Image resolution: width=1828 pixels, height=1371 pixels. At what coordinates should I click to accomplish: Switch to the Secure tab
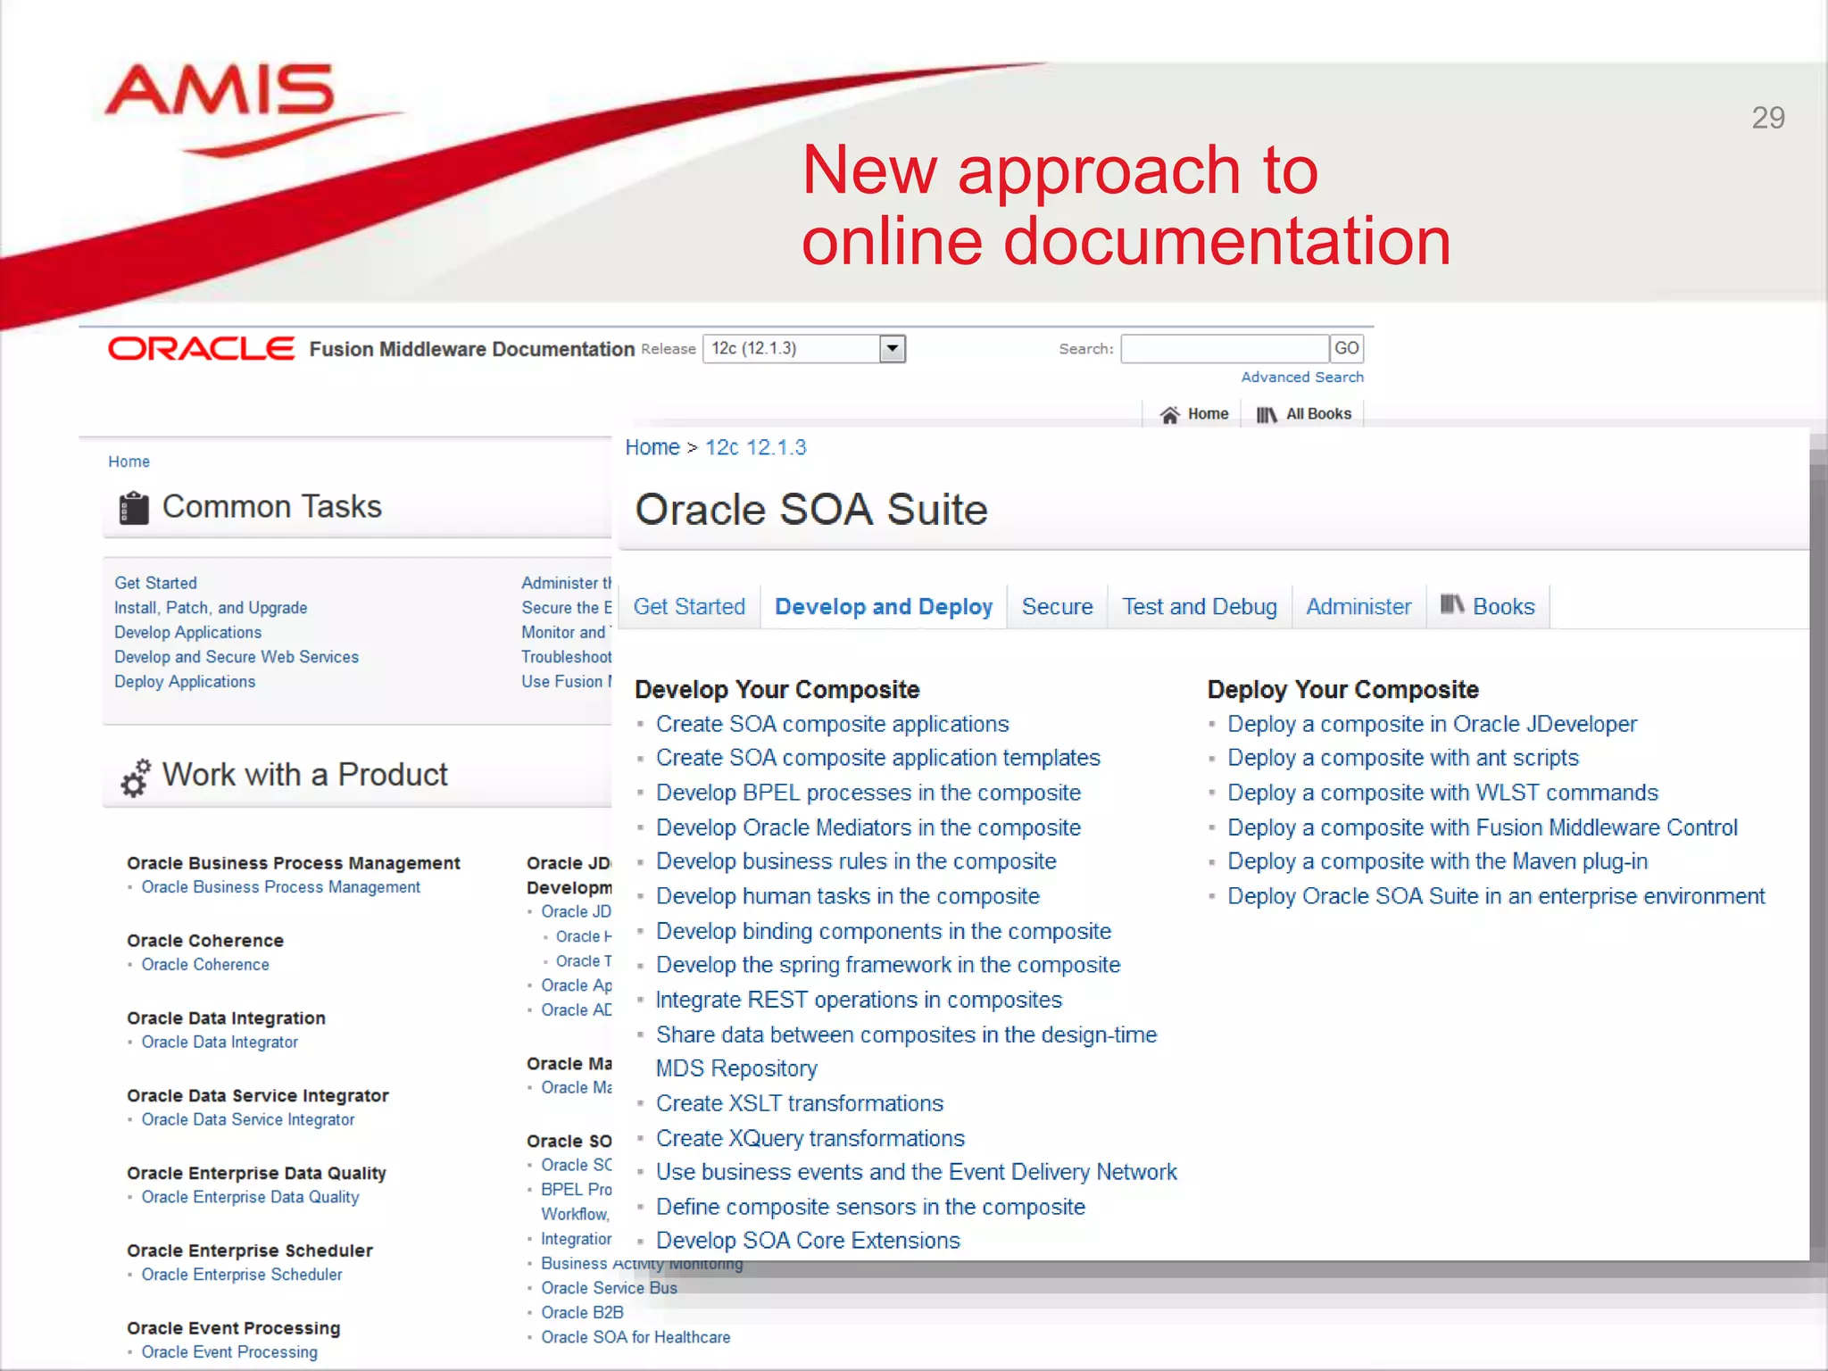click(1057, 607)
